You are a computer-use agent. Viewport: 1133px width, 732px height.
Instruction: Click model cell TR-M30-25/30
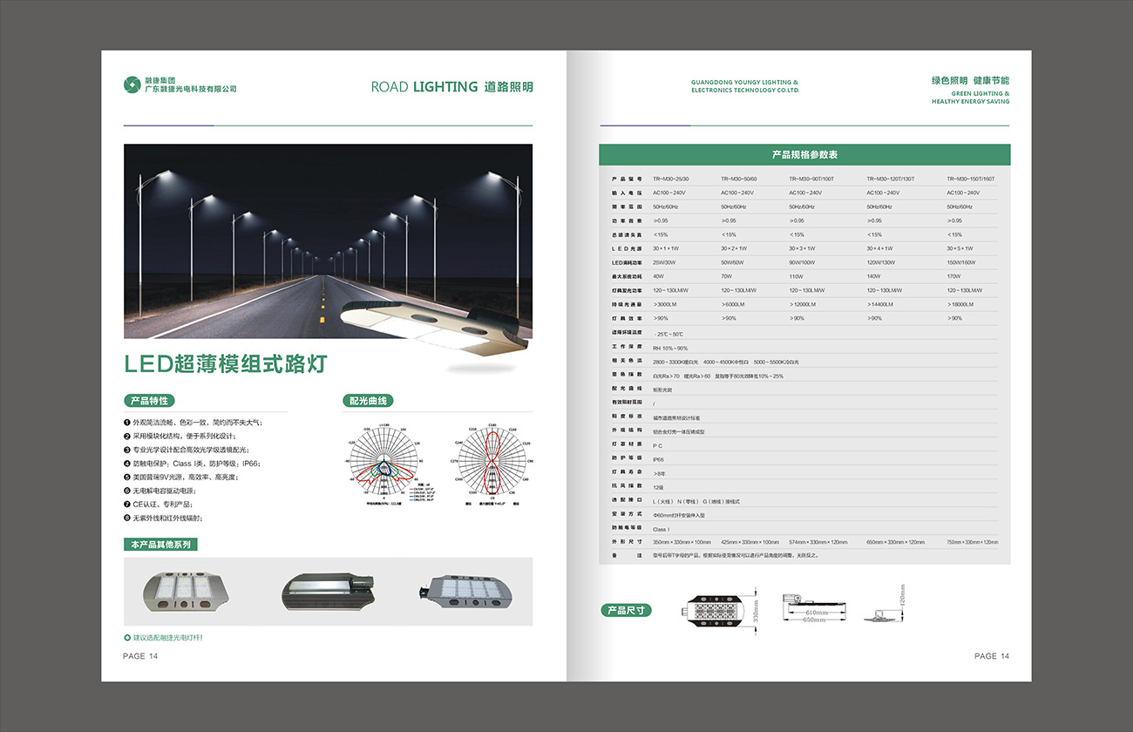point(672,179)
